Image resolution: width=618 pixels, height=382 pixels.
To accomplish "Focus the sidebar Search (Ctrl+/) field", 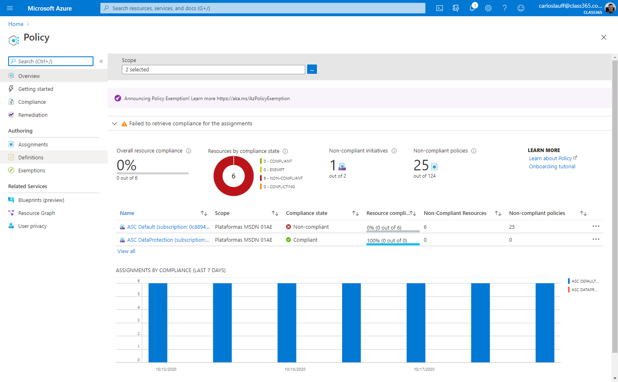I will [x=51, y=61].
